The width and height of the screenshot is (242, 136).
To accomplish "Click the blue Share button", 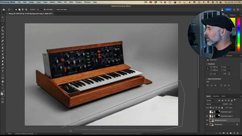I will [x=228, y=9].
